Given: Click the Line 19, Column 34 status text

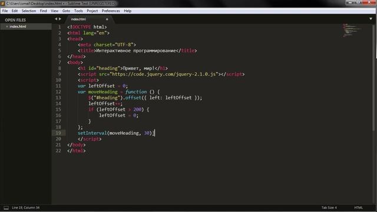Looking at the screenshot, I should click(25, 208).
